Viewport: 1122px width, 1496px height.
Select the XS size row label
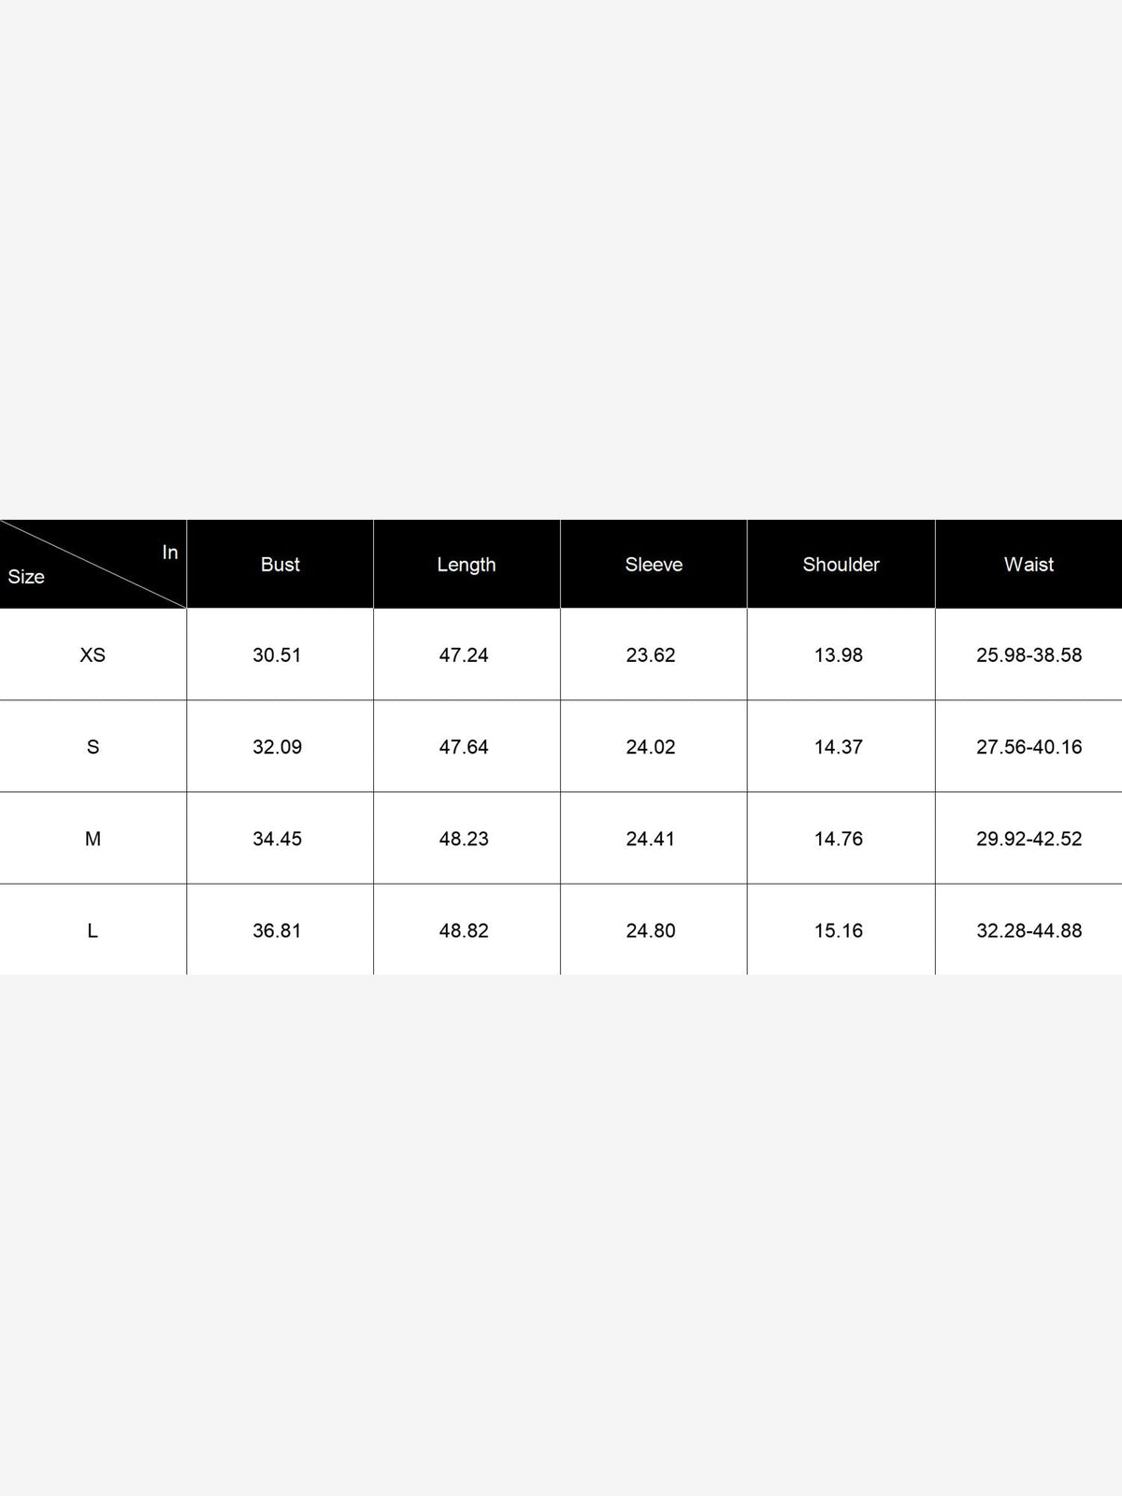click(93, 654)
